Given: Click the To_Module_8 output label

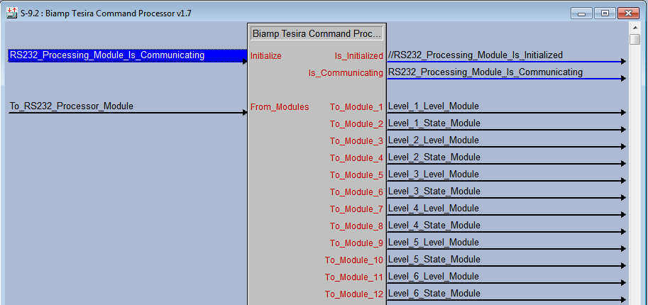Looking at the screenshot, I should coord(356,226).
